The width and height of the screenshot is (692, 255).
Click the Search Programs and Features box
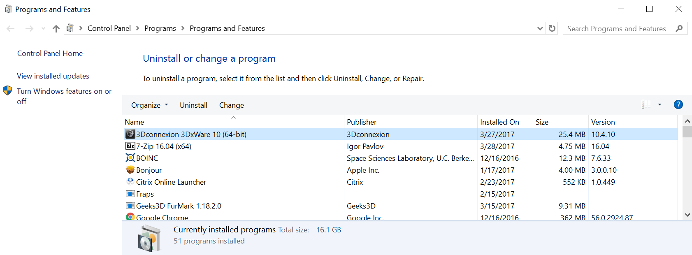point(617,28)
